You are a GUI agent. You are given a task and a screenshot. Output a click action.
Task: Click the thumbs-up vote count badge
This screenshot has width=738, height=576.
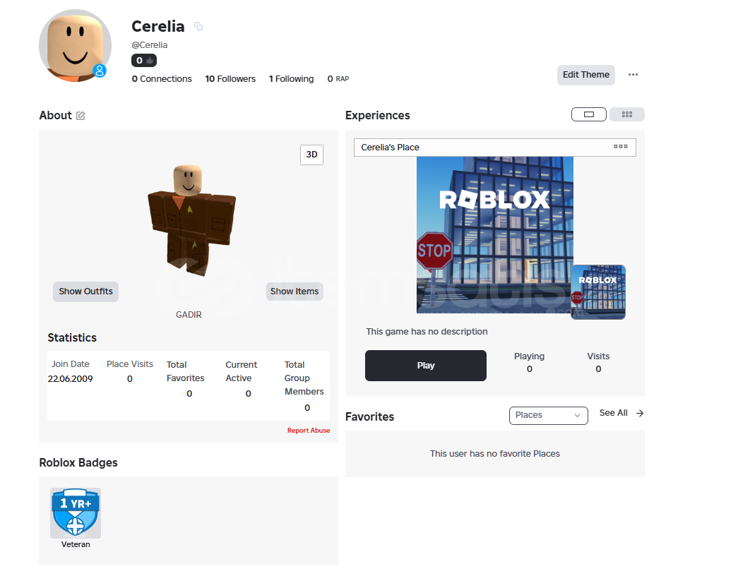tap(144, 61)
